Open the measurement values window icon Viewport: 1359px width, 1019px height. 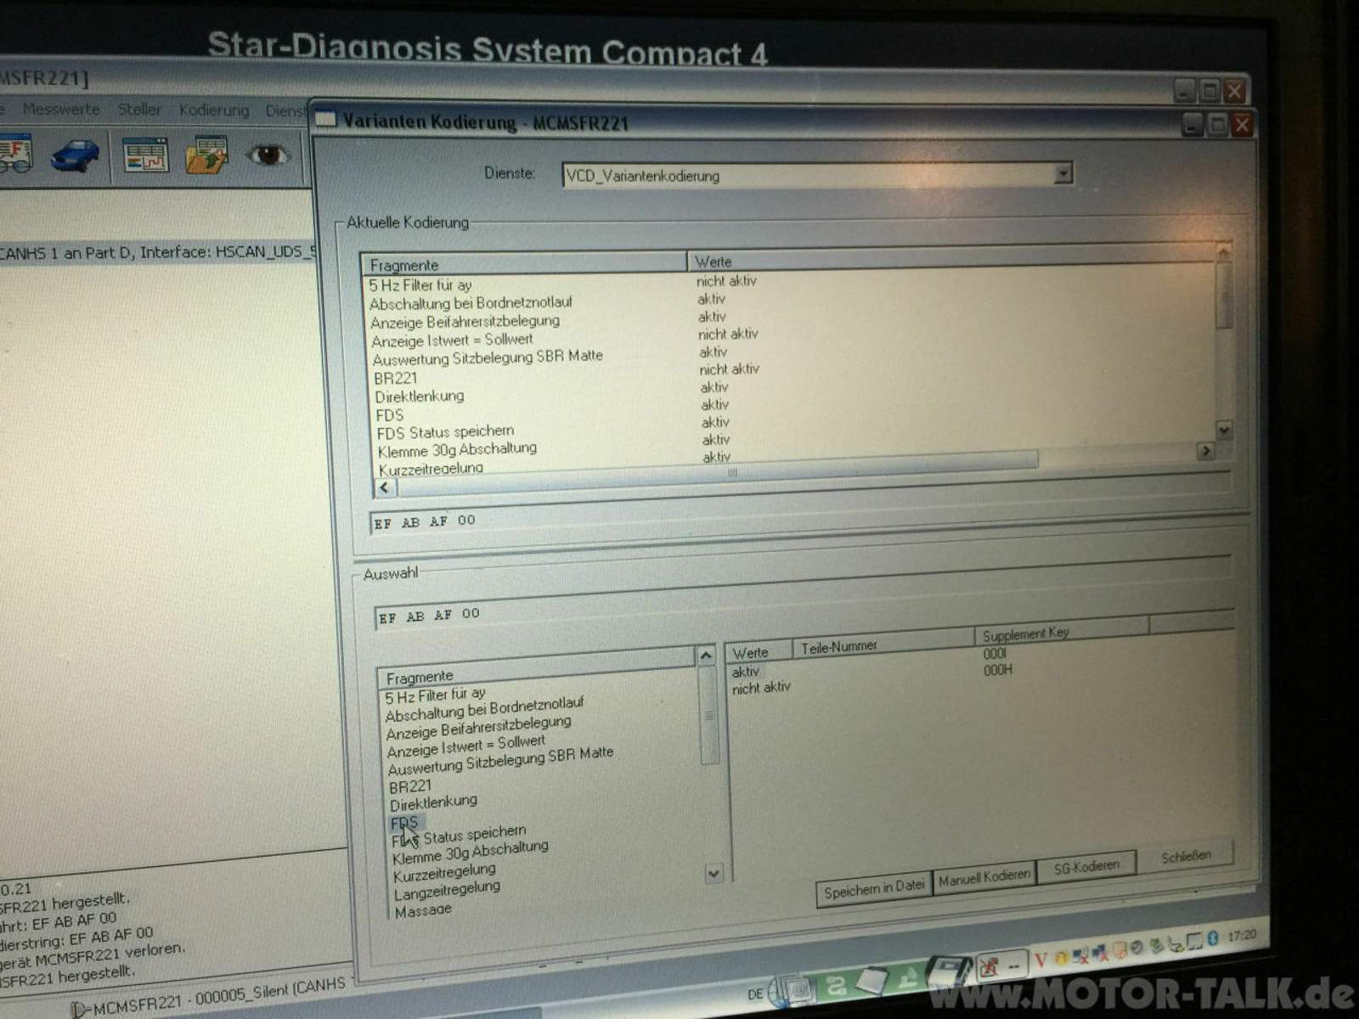pos(145,155)
